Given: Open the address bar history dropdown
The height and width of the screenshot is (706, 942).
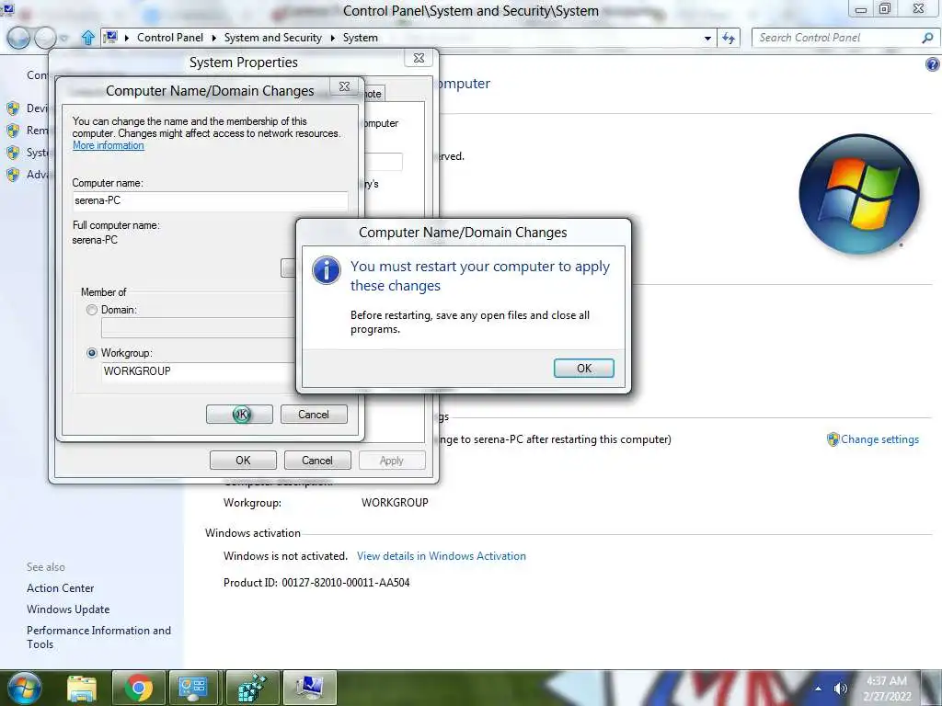Looking at the screenshot, I should (x=707, y=38).
